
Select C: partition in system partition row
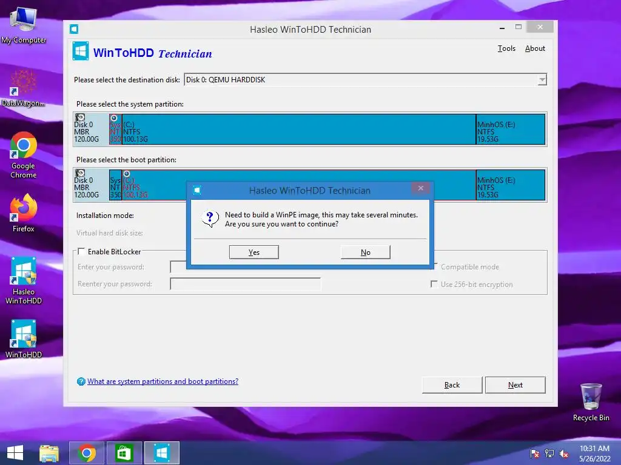pos(298,129)
